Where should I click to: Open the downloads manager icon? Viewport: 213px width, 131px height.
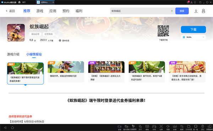click(196, 11)
